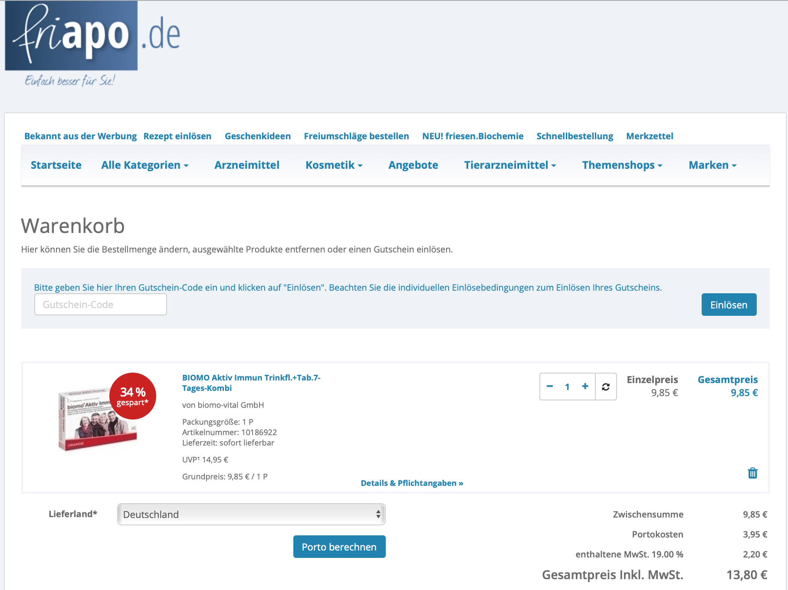Open Schnellbestellung link
This screenshot has height=590, width=788.
[575, 136]
